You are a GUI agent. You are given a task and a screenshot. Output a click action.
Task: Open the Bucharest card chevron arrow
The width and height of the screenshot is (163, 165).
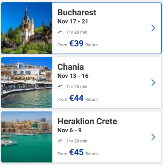pyautogui.click(x=153, y=28)
